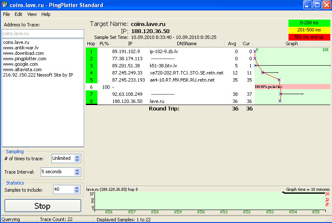Screen dimensions: 332x223
Task: Click the 5 seconds Trace Interval field
Action: click(x=57, y=172)
